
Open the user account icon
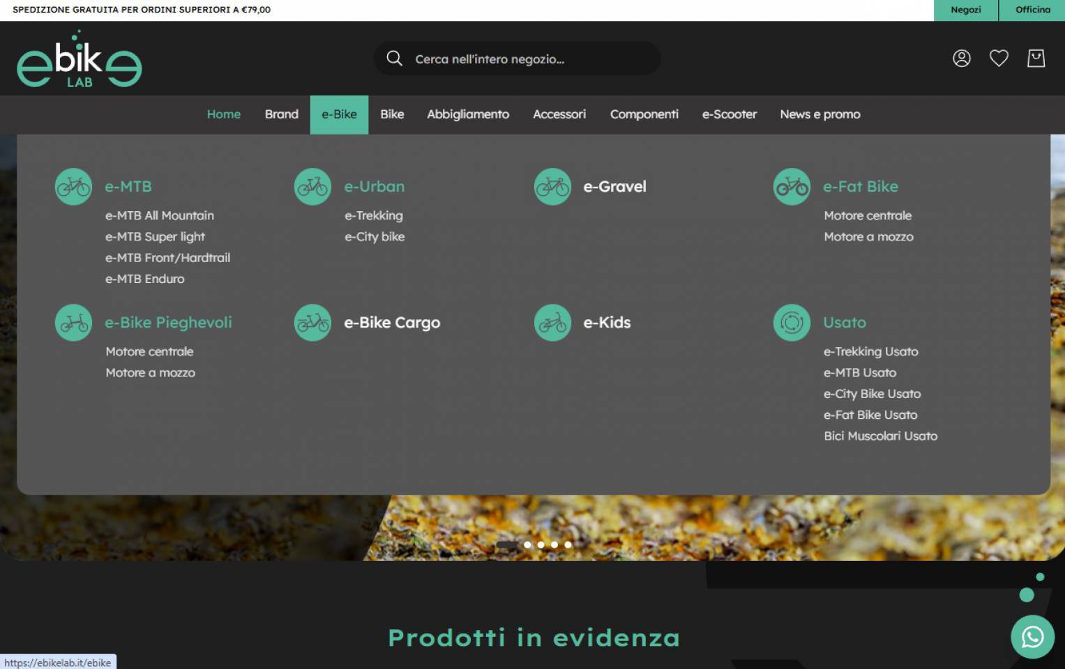(x=962, y=59)
